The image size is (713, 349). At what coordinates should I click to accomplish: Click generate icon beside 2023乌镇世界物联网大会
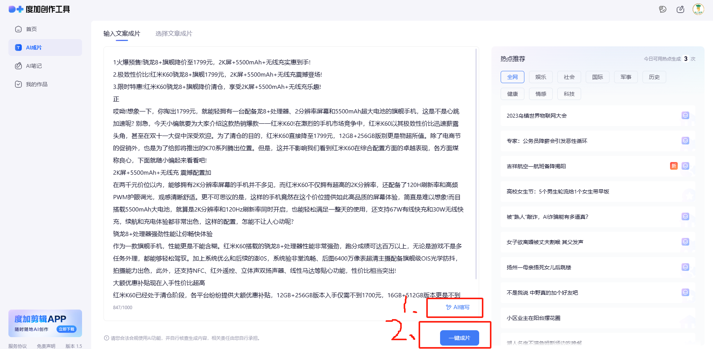[686, 115]
